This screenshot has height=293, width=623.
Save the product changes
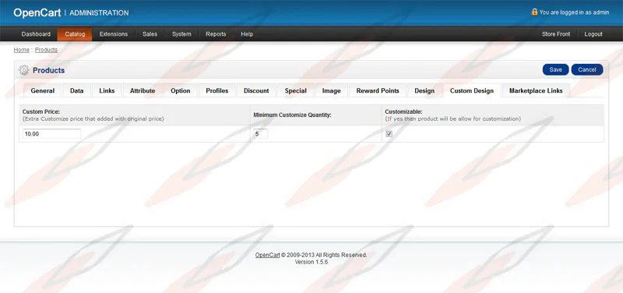555,69
